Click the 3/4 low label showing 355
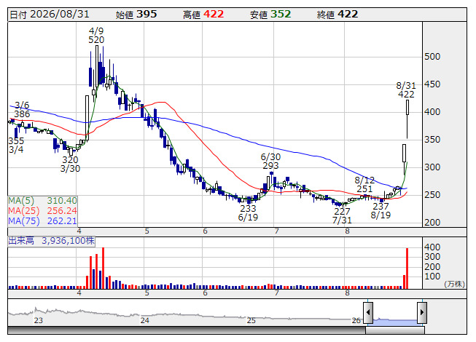 pos(16,145)
